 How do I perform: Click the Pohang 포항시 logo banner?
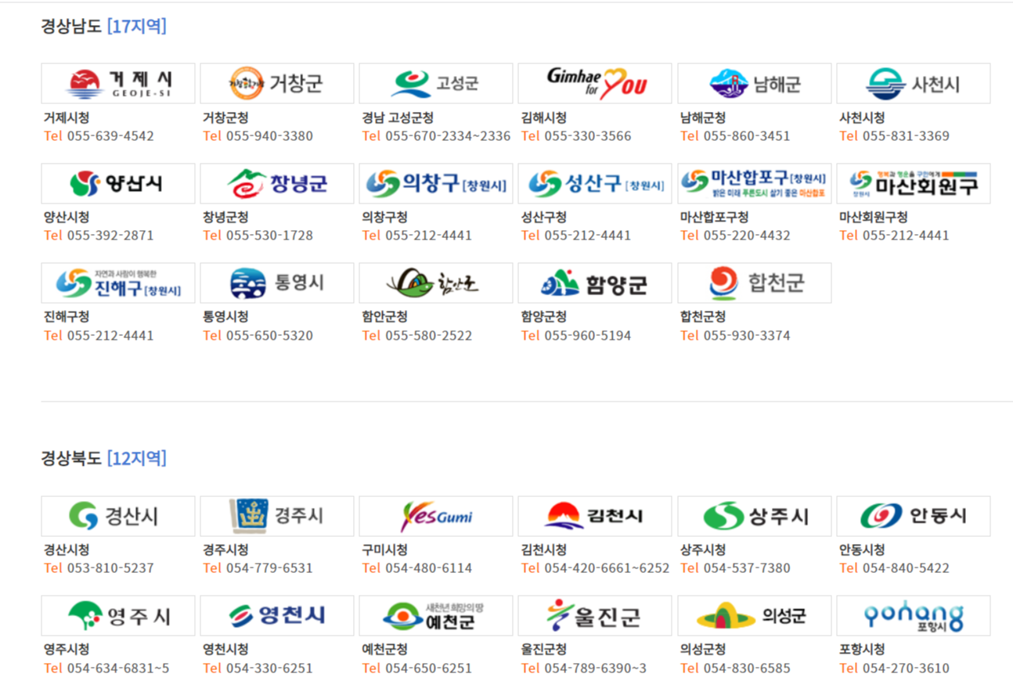(914, 616)
